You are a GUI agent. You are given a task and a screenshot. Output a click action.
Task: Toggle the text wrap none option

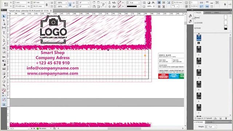pyautogui.click(x=159, y=3)
